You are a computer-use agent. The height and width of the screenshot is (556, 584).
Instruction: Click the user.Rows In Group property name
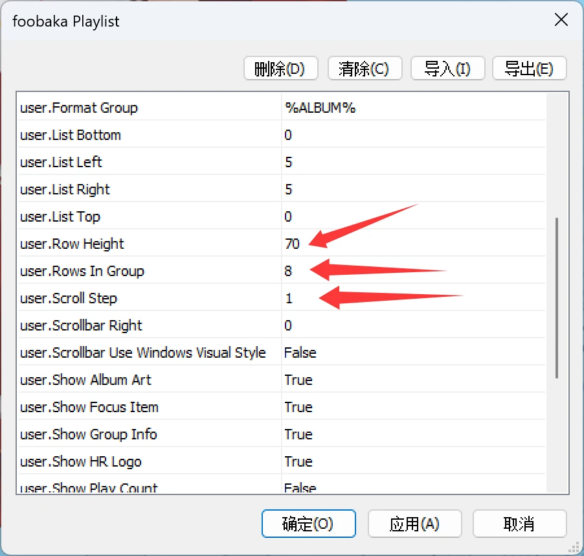click(82, 271)
